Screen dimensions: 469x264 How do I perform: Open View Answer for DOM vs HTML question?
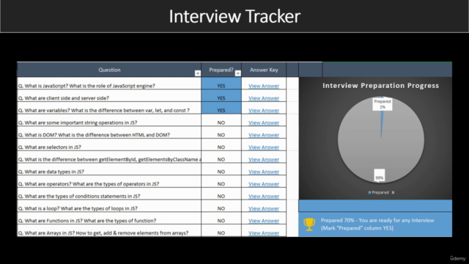click(x=264, y=135)
